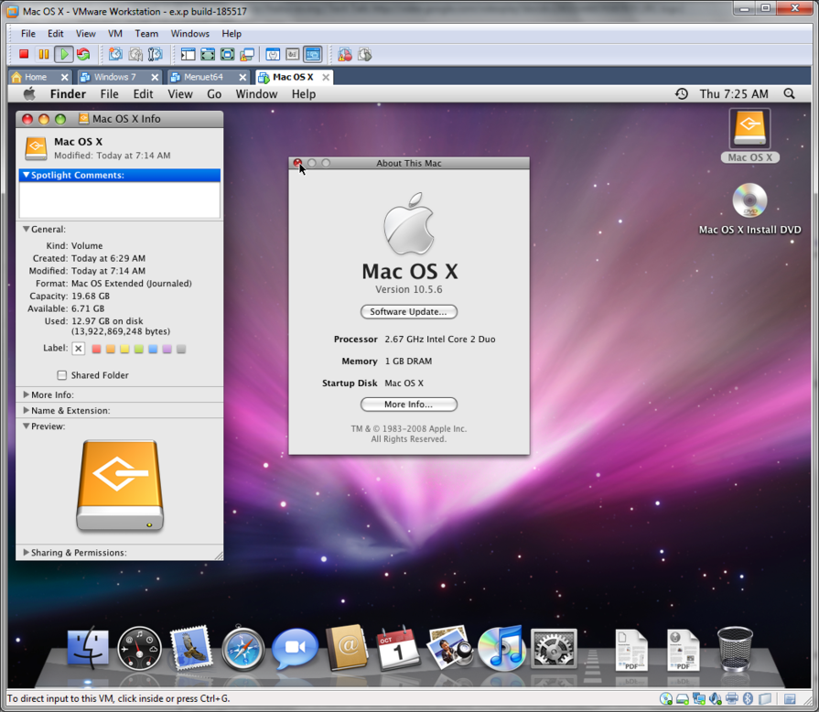819x712 pixels.
Task: Click the Software Update button
Action: pos(408,312)
